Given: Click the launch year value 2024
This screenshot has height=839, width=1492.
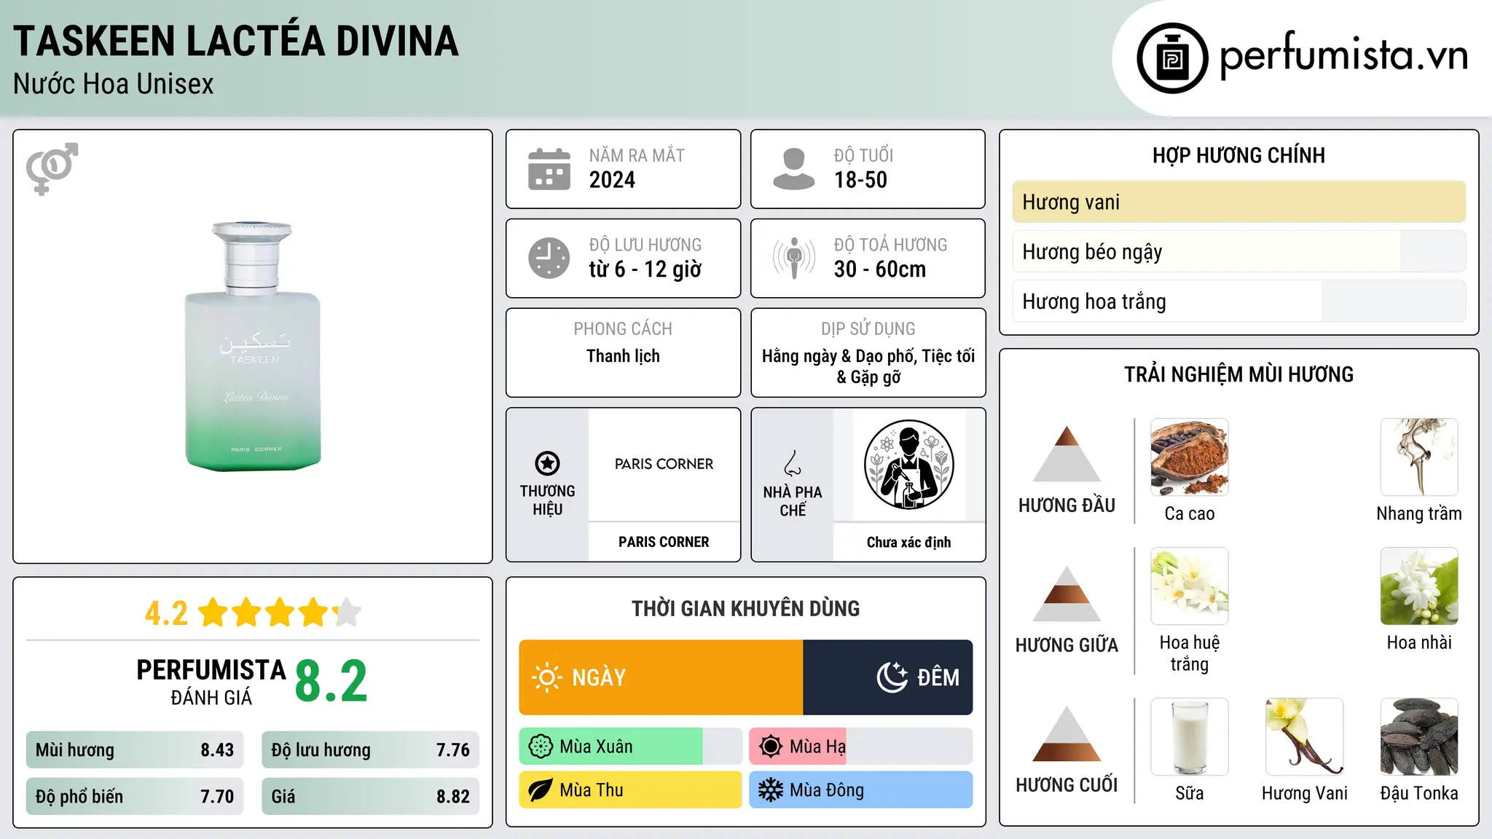Looking at the screenshot, I should tap(612, 180).
